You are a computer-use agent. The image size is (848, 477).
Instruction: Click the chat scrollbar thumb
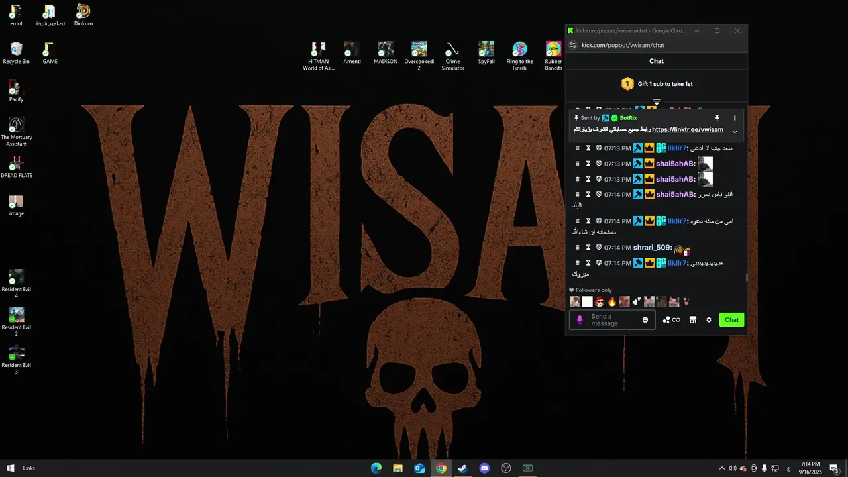coord(747,278)
